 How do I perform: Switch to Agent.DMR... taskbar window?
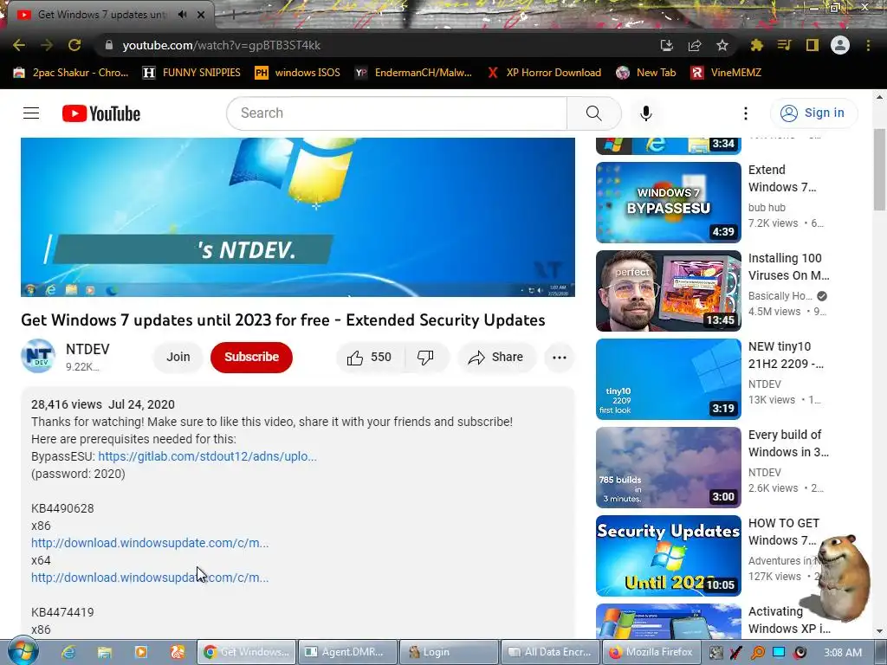tap(346, 652)
